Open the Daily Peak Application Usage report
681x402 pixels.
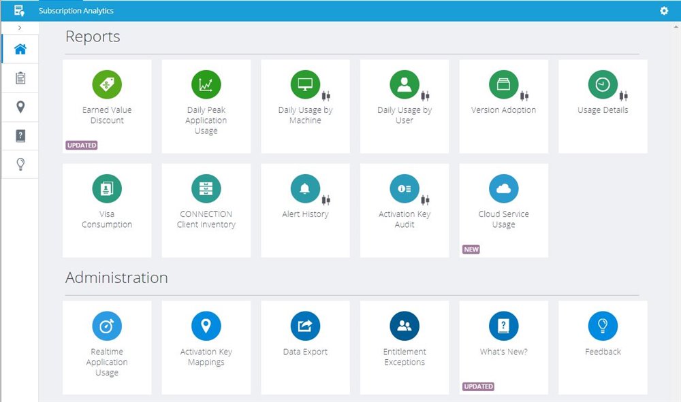click(x=206, y=102)
